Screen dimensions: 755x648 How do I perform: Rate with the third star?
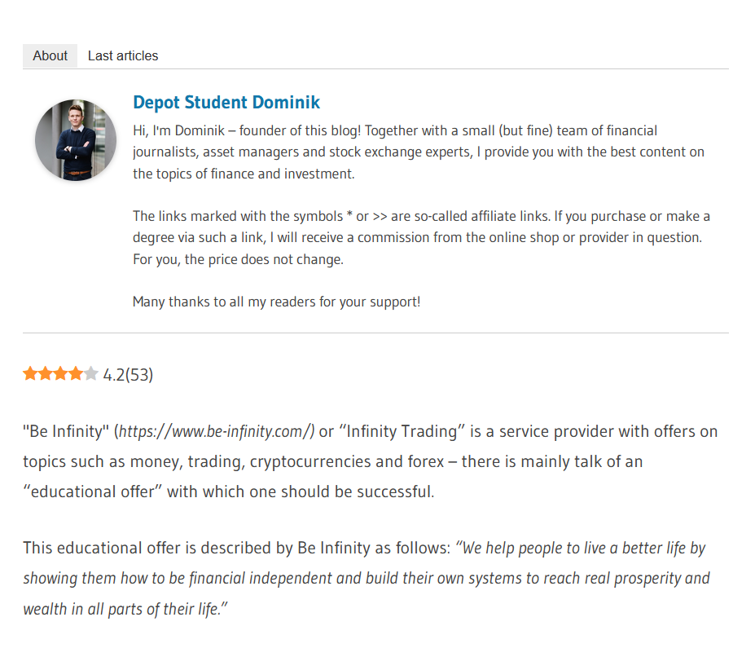click(60, 373)
